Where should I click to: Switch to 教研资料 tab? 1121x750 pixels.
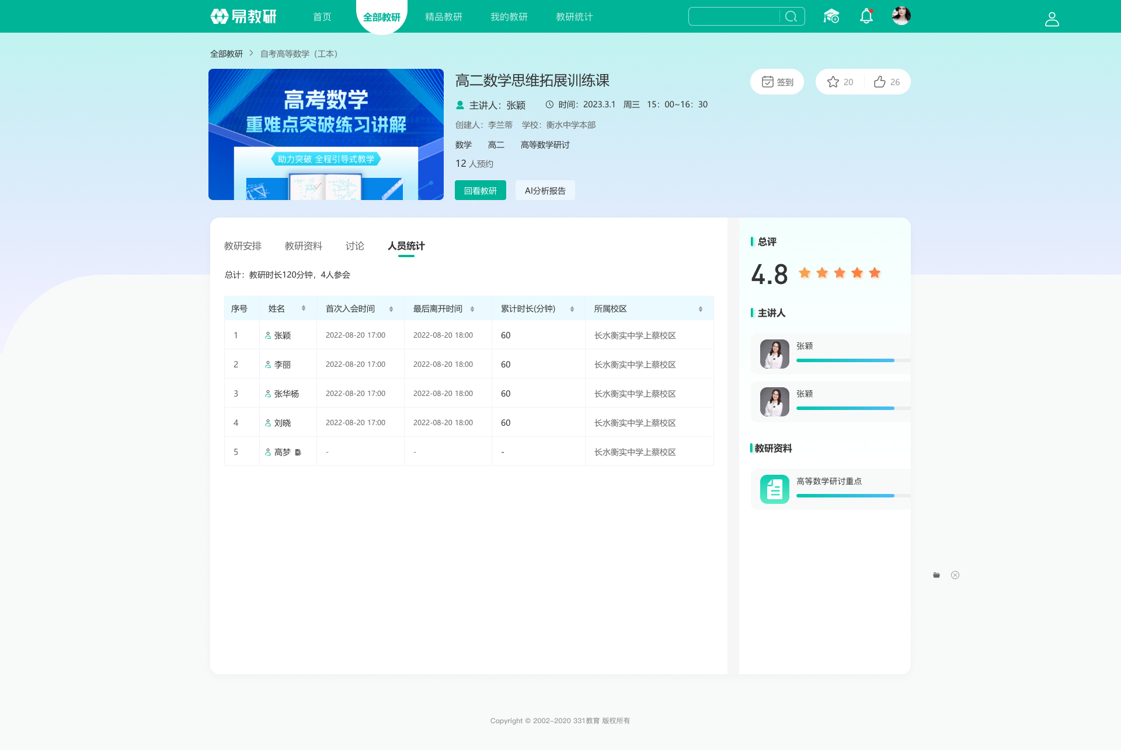304,246
